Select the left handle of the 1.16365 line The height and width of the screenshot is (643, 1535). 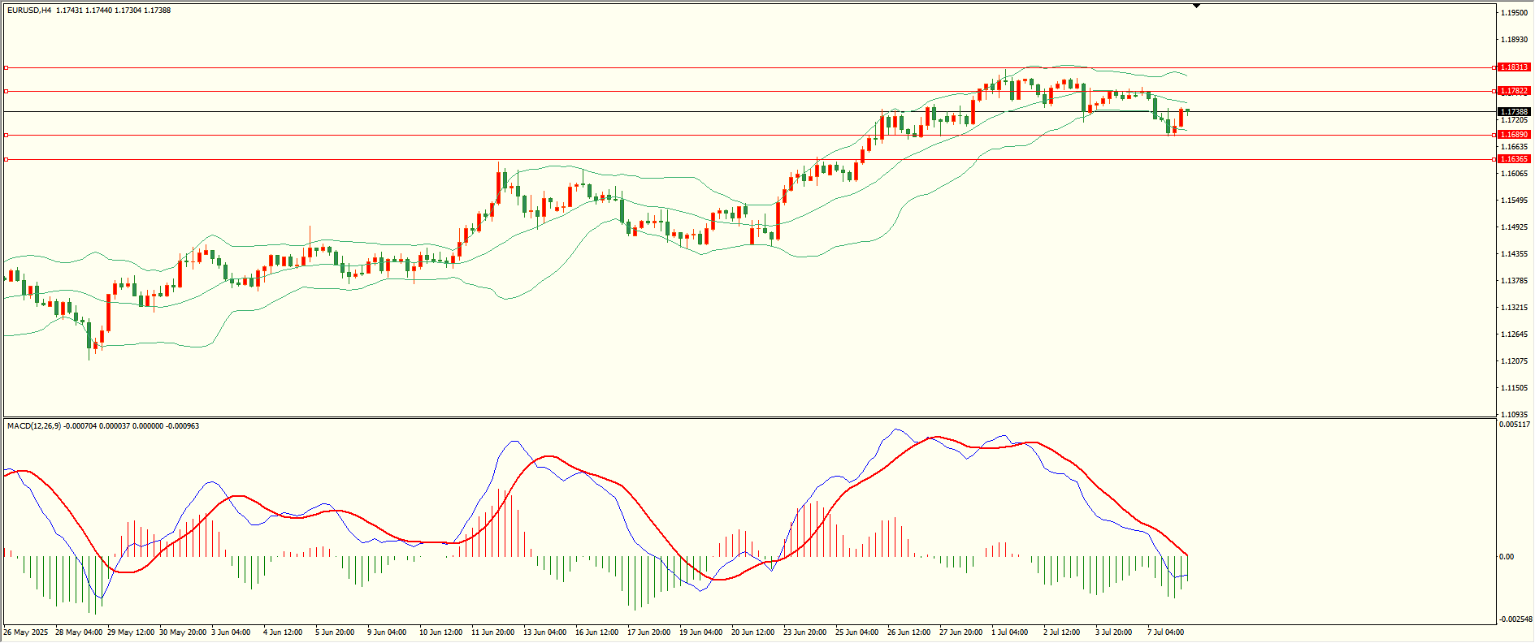coord(6,160)
